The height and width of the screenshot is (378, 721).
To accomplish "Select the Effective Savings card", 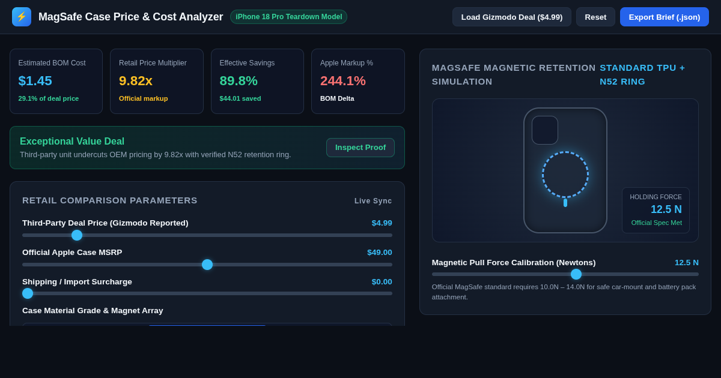I will tap(257, 81).
